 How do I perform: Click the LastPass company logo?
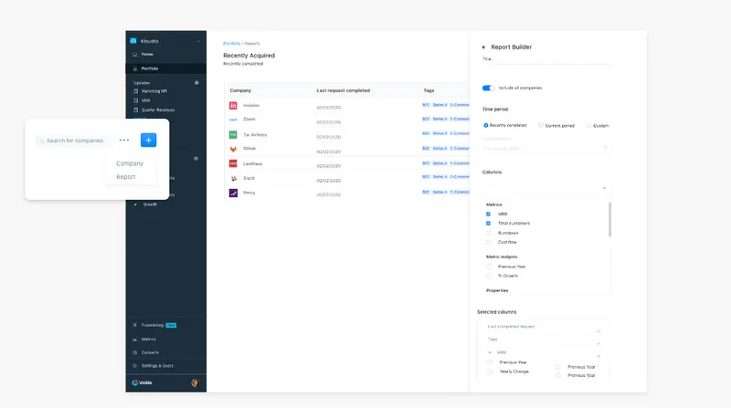(x=233, y=163)
